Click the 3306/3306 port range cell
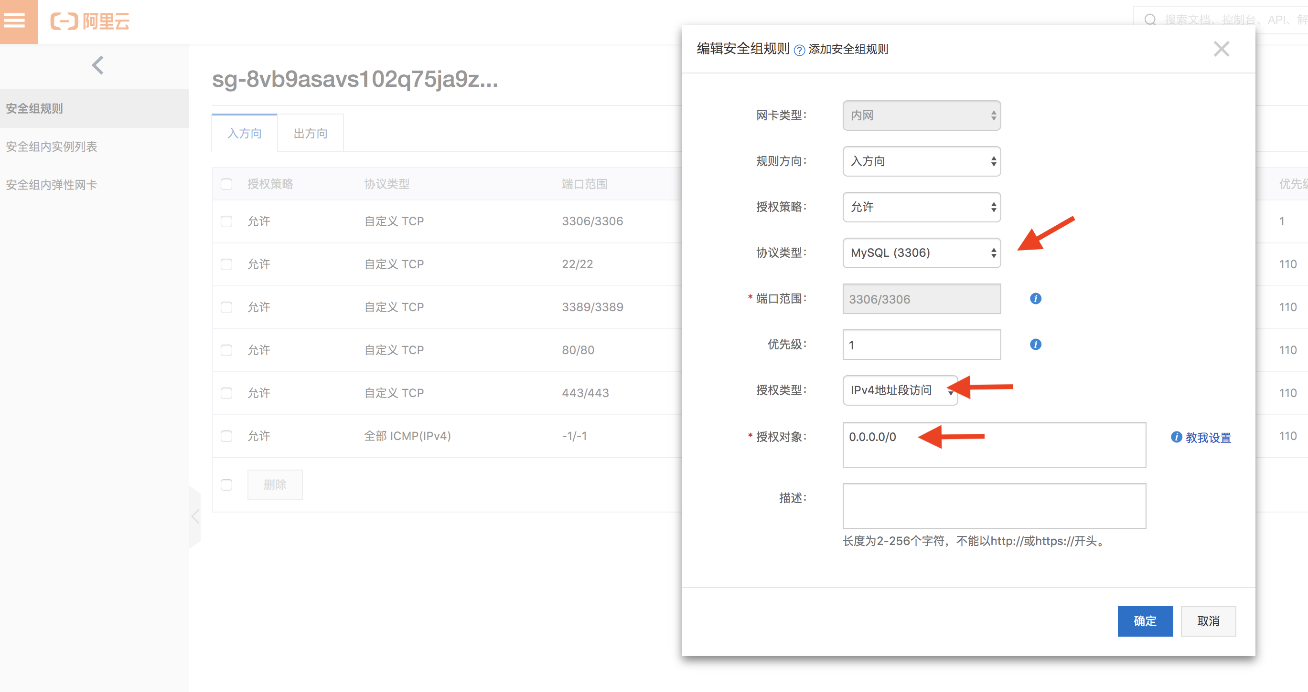This screenshot has width=1308, height=692. click(x=592, y=221)
